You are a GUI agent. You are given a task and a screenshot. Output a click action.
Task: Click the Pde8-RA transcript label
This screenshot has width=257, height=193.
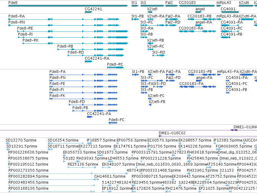(x=17, y=16)
